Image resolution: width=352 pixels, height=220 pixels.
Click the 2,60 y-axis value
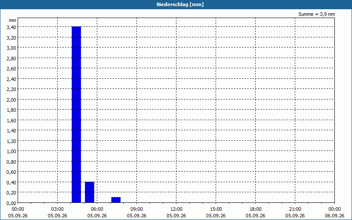coord(11,69)
